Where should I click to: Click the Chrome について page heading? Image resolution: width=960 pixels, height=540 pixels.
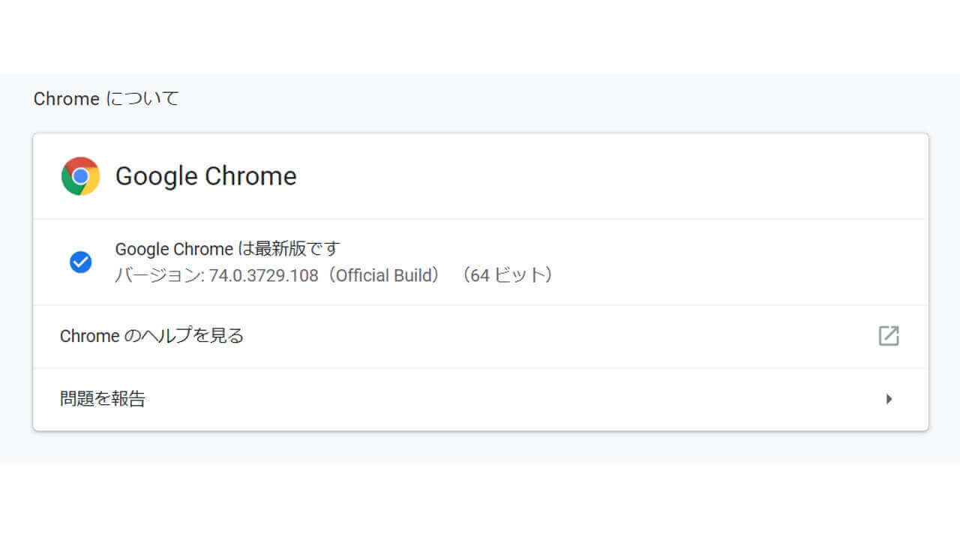(106, 99)
